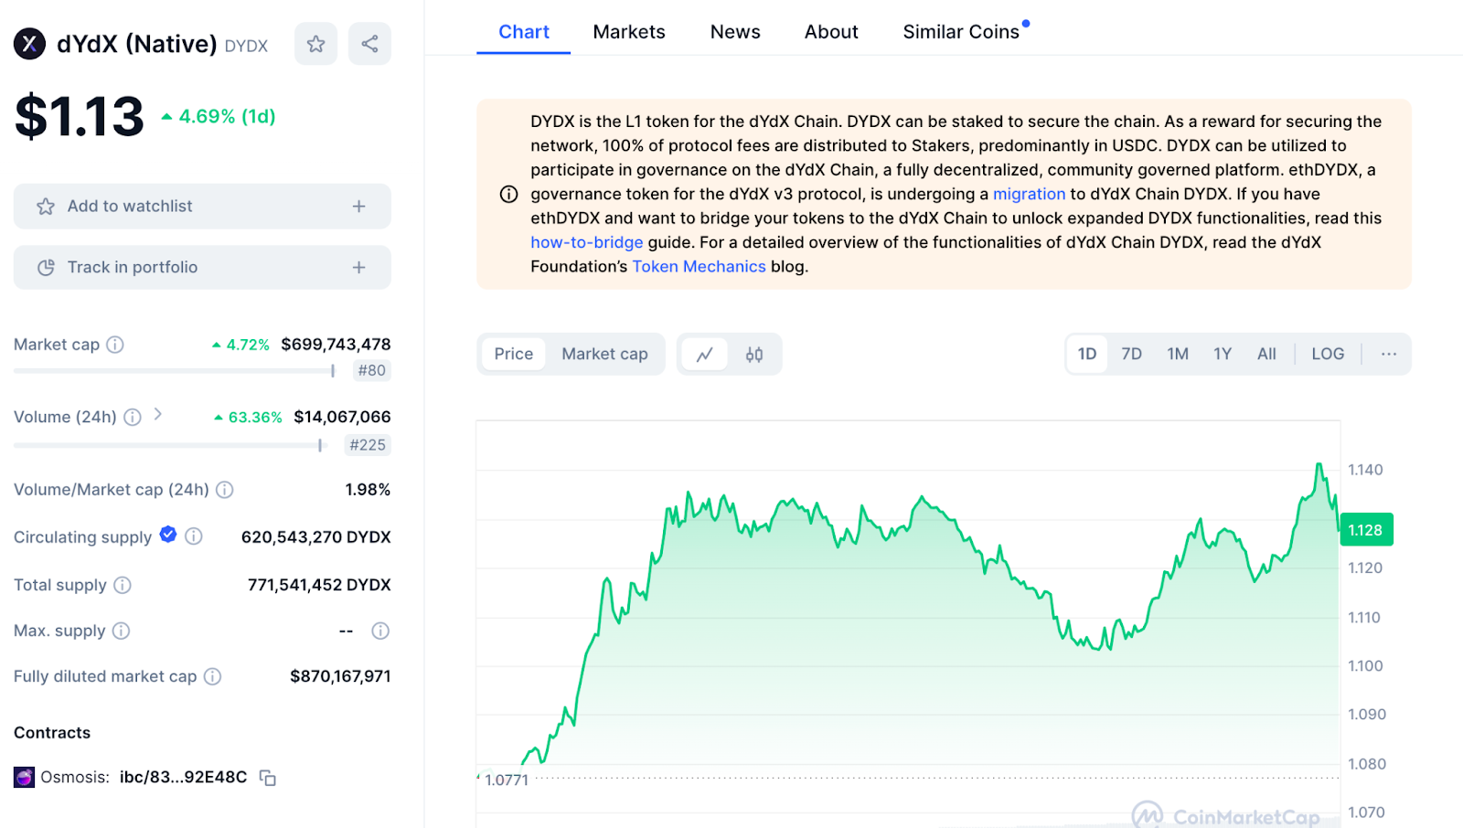This screenshot has height=828, width=1463.
Task: Click the volume rank progress bar
Action: [x=168, y=446]
